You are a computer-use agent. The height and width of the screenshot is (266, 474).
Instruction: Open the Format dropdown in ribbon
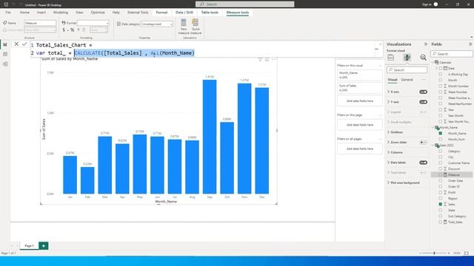[93, 23]
